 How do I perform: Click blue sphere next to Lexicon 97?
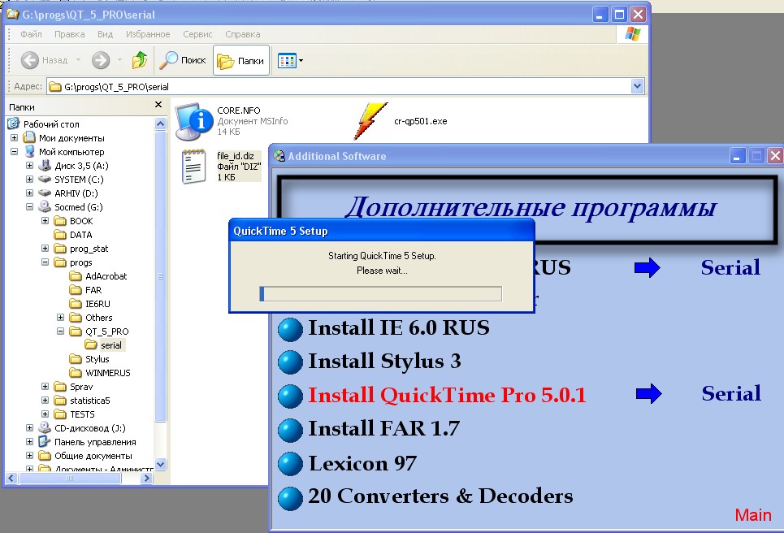(291, 464)
